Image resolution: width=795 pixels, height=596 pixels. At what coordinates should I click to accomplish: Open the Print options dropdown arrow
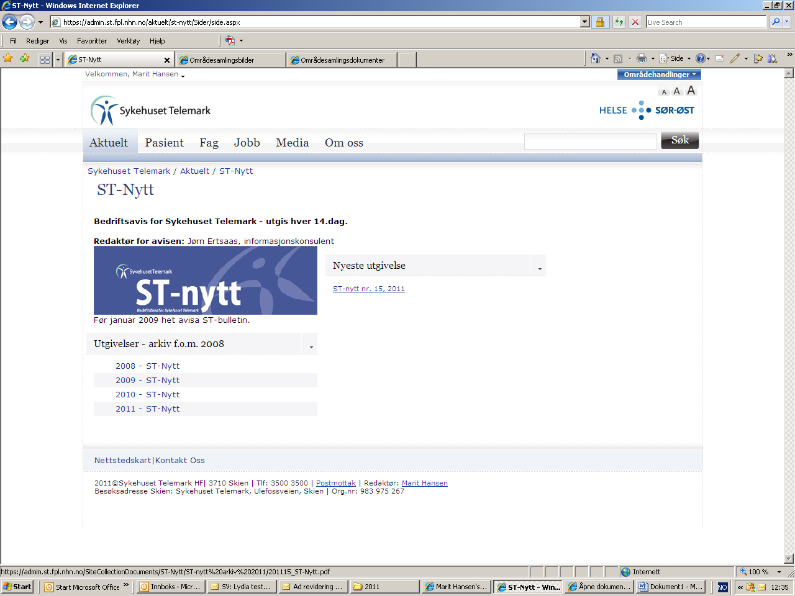pos(653,58)
